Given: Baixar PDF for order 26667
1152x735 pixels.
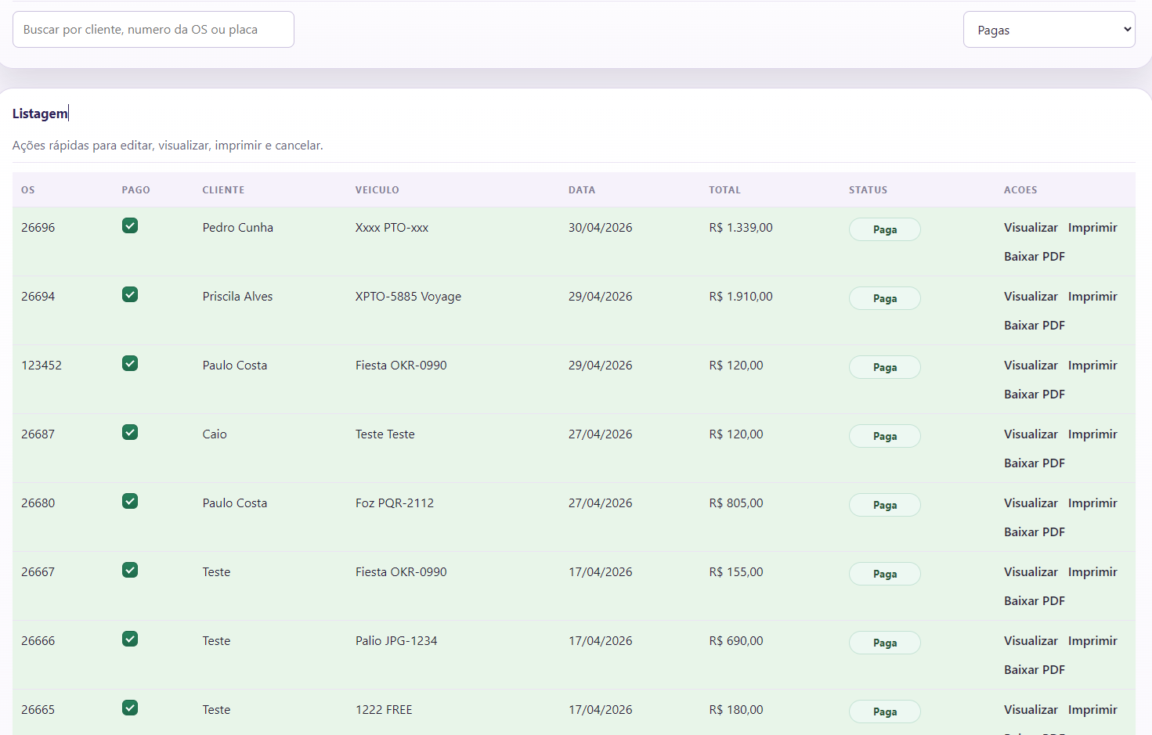Looking at the screenshot, I should [x=1035, y=601].
